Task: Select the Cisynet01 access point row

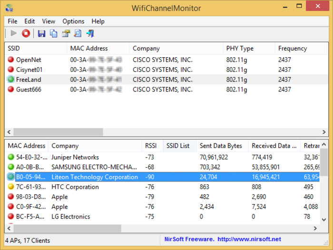Action: [166, 70]
